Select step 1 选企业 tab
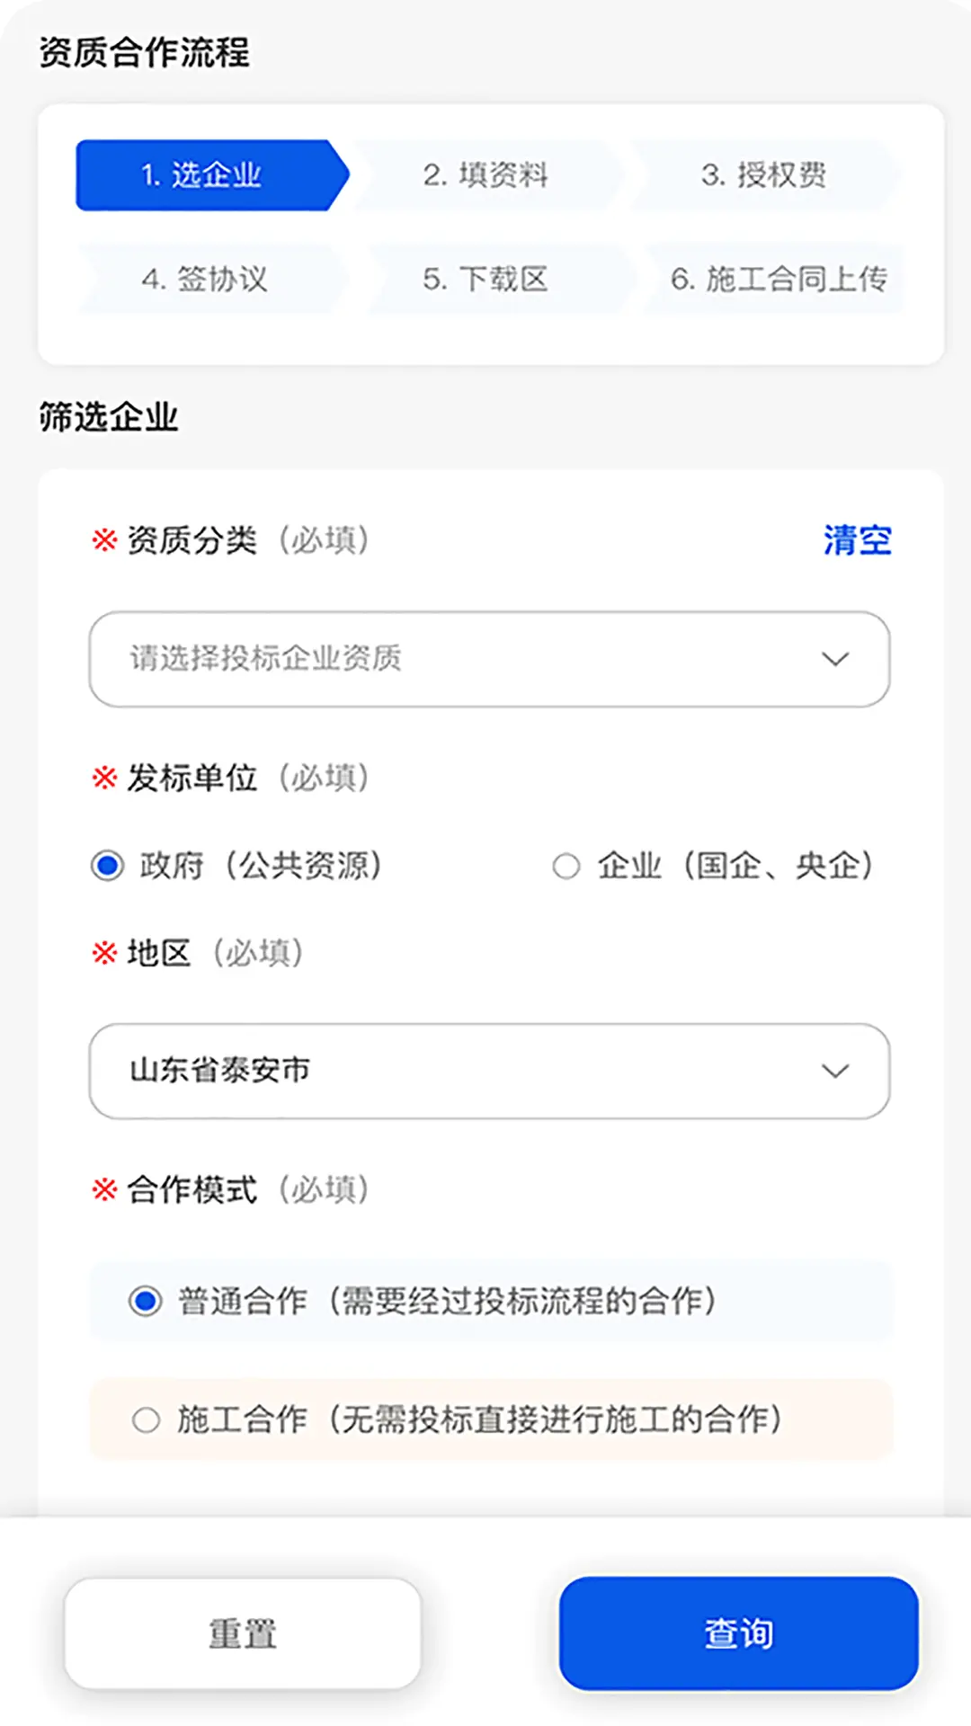This screenshot has height=1726, width=971. click(202, 175)
